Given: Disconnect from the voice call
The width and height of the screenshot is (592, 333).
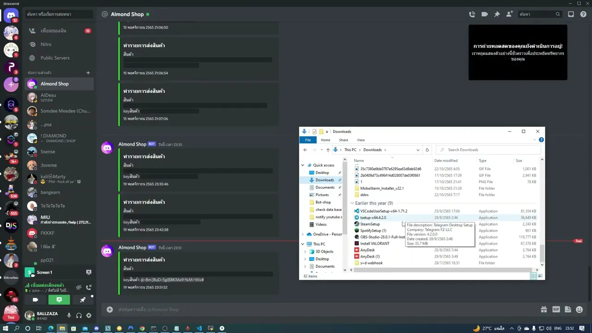Looking at the screenshot, I should click(x=88, y=287).
